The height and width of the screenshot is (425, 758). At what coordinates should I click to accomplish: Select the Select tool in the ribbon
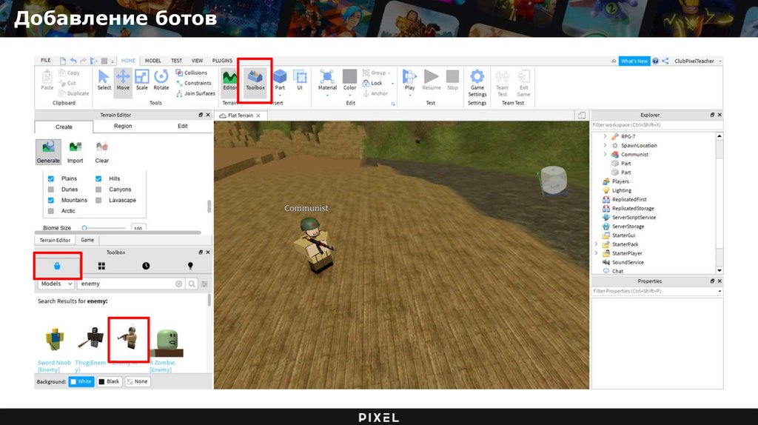click(104, 80)
